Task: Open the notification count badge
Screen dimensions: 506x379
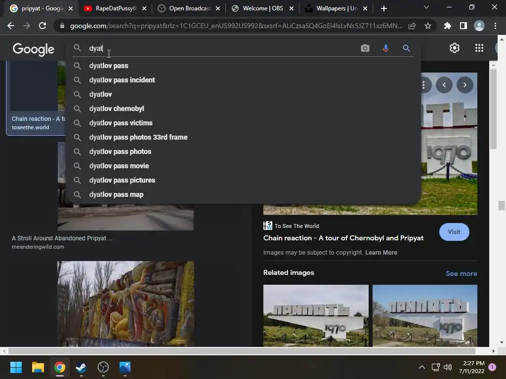Action: [x=492, y=367]
